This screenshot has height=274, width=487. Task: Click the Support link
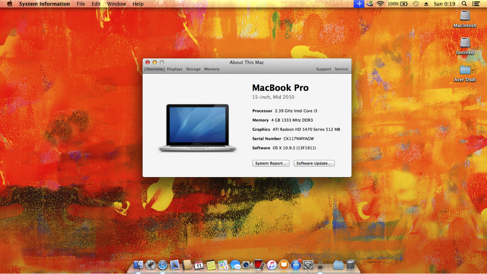point(323,69)
